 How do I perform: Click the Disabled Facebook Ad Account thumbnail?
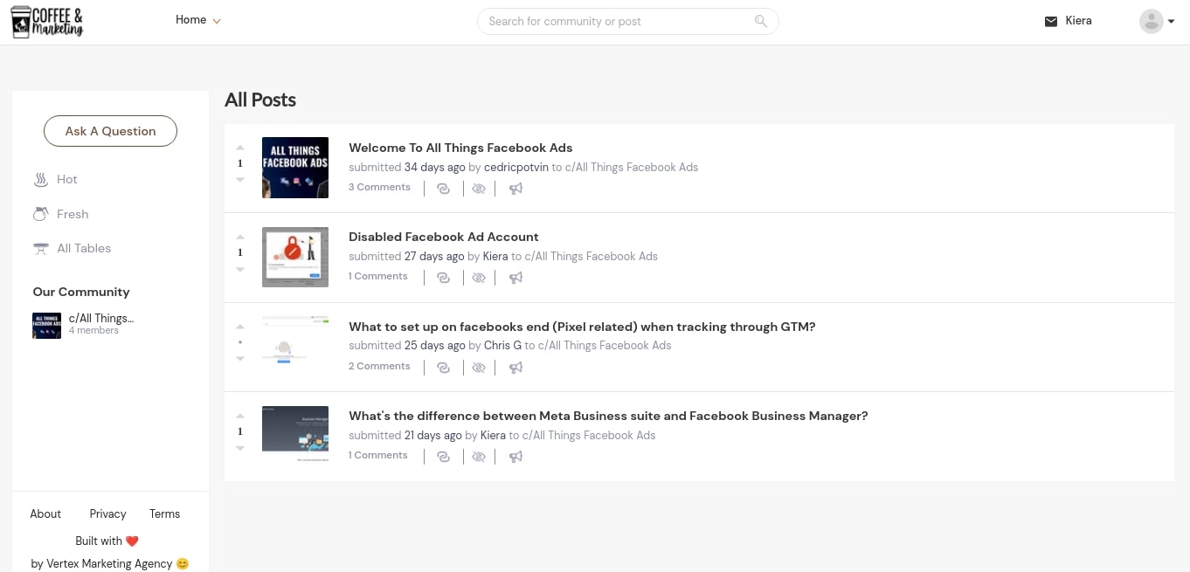(295, 257)
